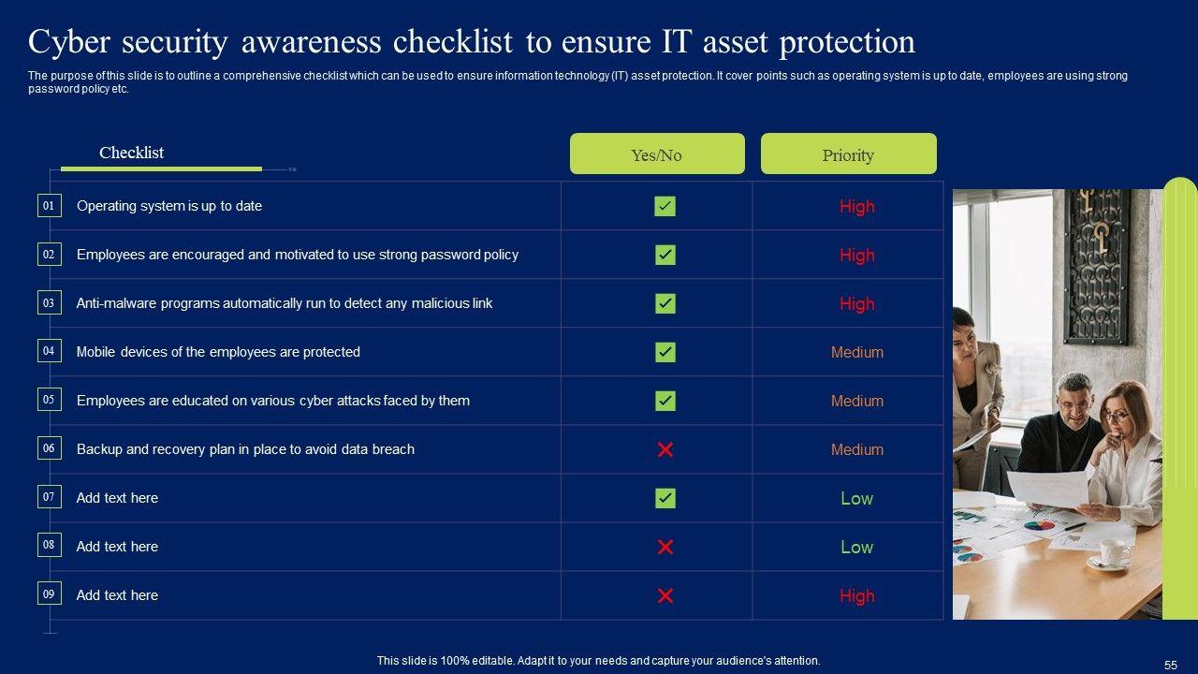
Task: Click the red X for backup and recovery row
Action: [x=665, y=449]
